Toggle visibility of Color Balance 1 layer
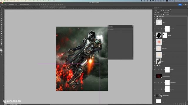 click(x=155, y=83)
